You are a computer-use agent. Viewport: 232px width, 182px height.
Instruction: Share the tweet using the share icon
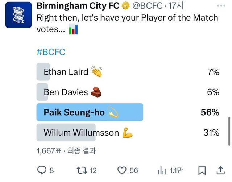pyautogui.click(x=220, y=170)
